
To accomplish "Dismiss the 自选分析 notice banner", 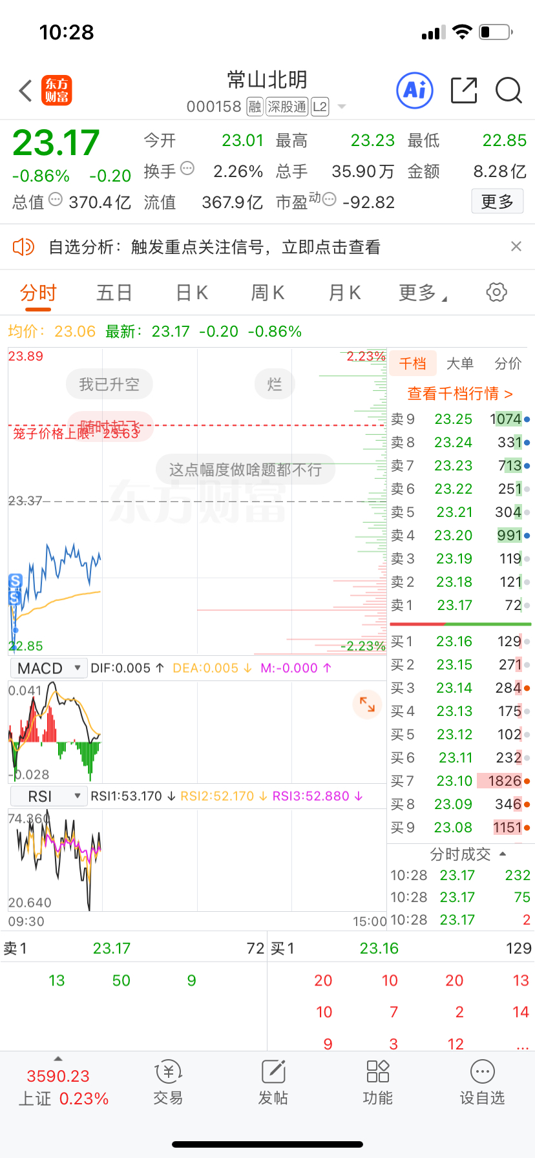I will (516, 246).
